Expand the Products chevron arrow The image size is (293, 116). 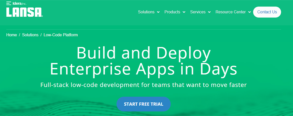coord(184,12)
